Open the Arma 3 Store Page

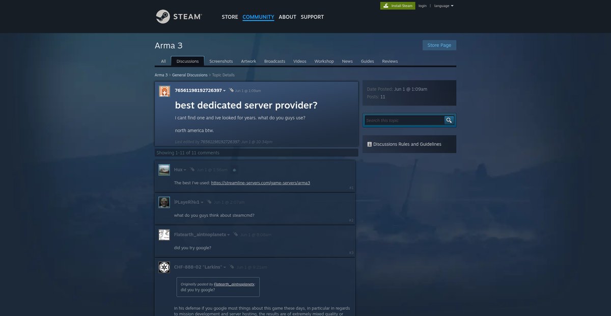[439, 45]
